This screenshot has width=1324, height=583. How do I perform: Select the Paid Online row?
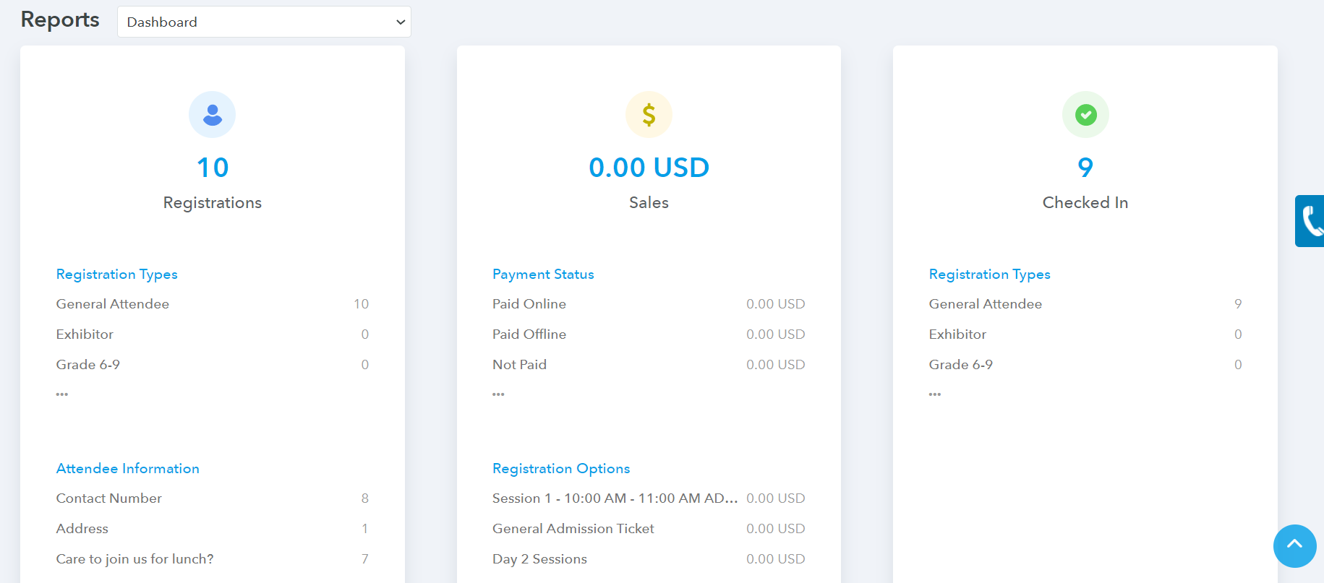pyautogui.click(x=649, y=304)
